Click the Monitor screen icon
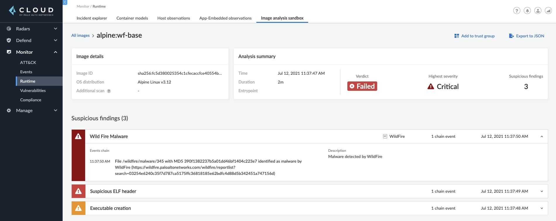 click(9, 52)
